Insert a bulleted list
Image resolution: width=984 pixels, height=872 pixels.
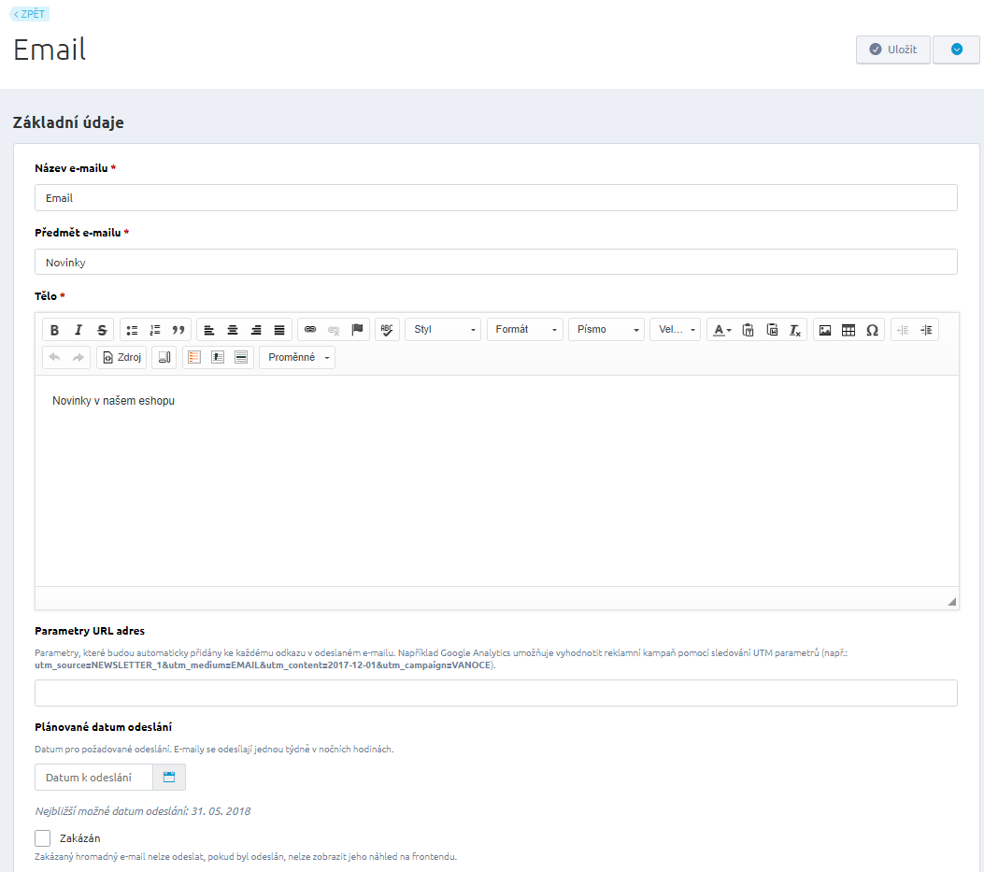(x=132, y=330)
